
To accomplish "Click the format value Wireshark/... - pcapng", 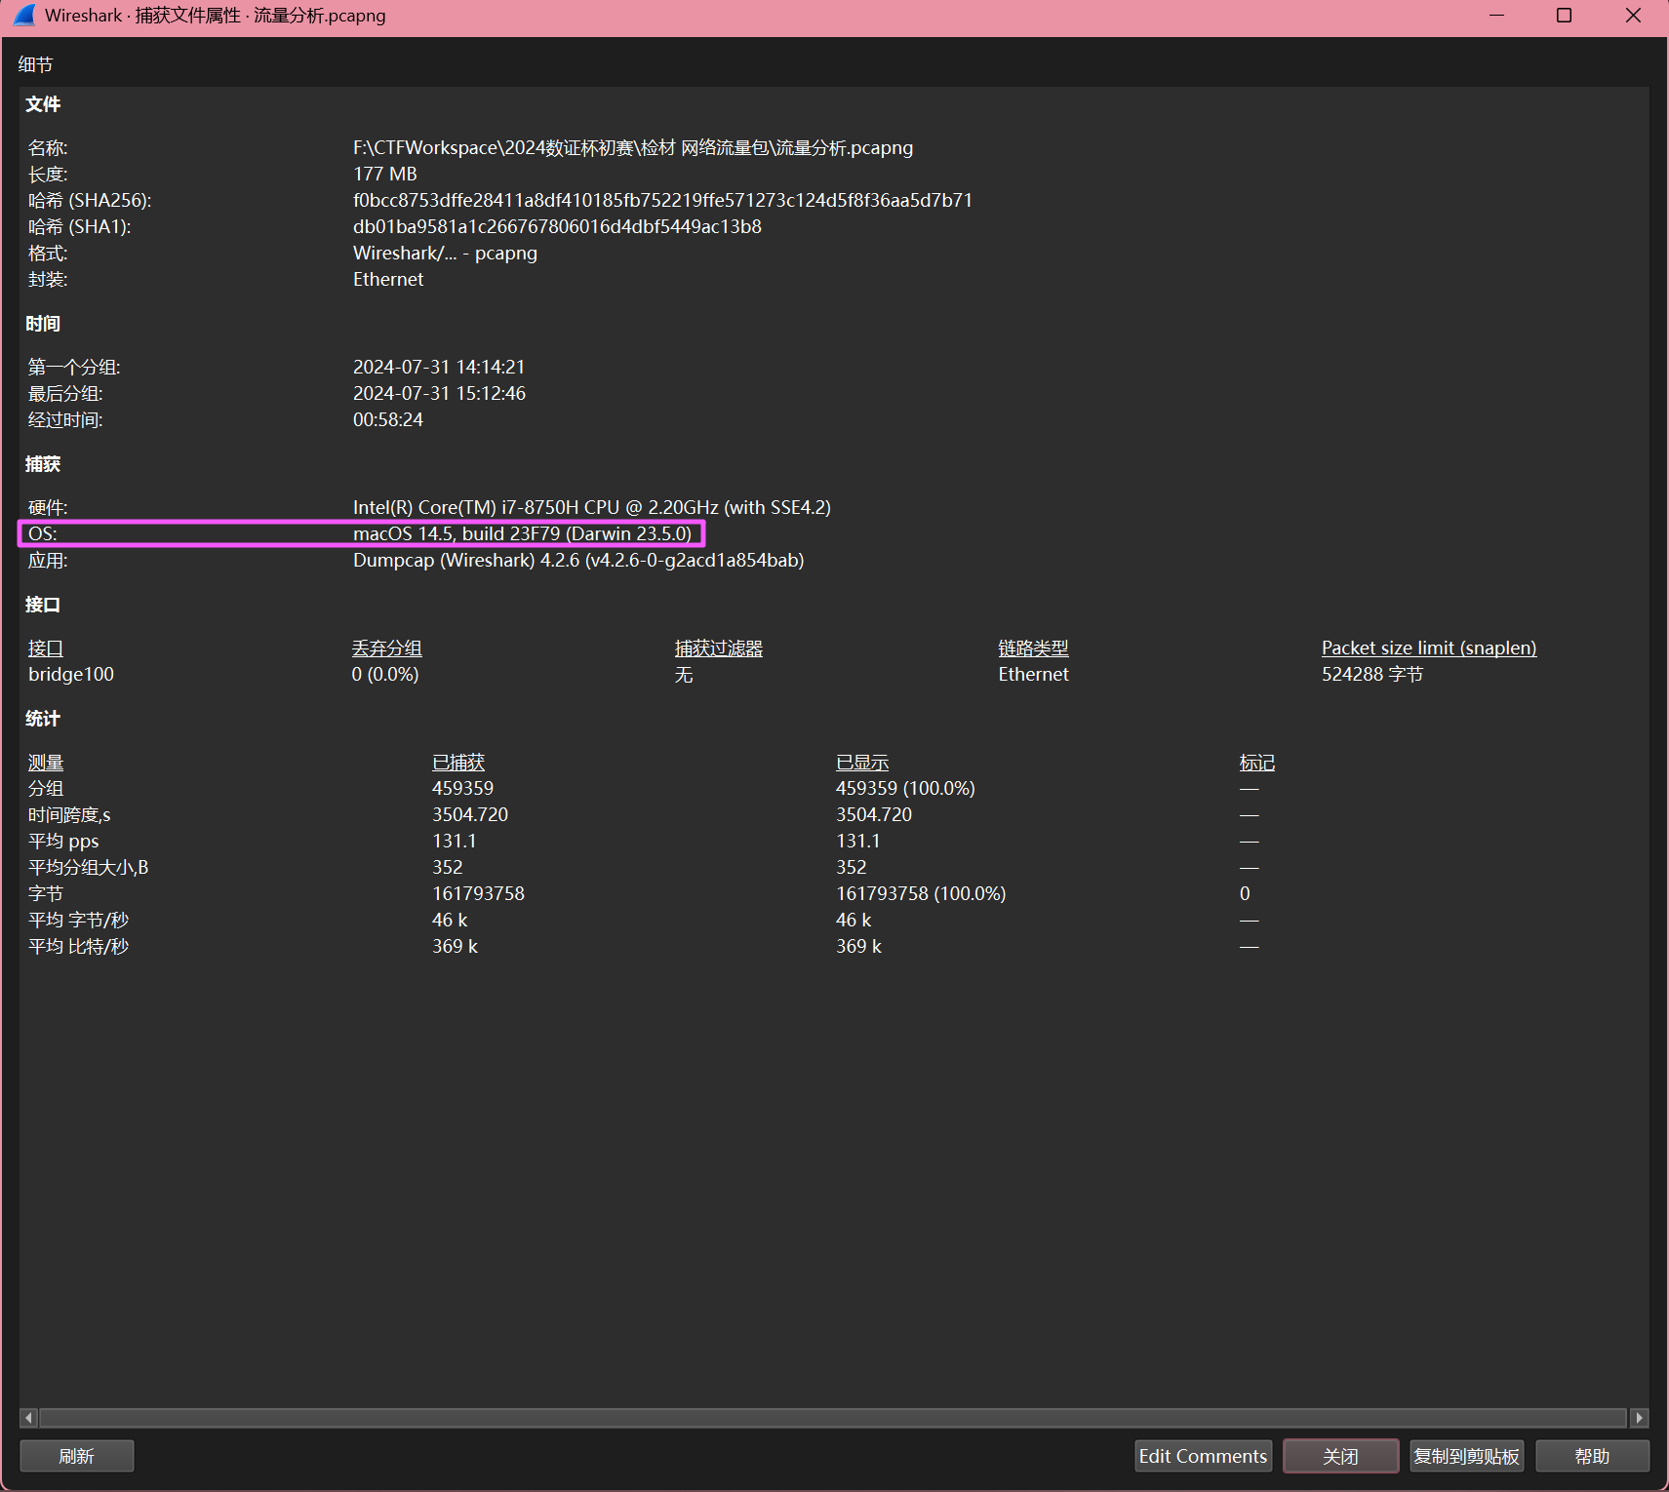I will [445, 253].
